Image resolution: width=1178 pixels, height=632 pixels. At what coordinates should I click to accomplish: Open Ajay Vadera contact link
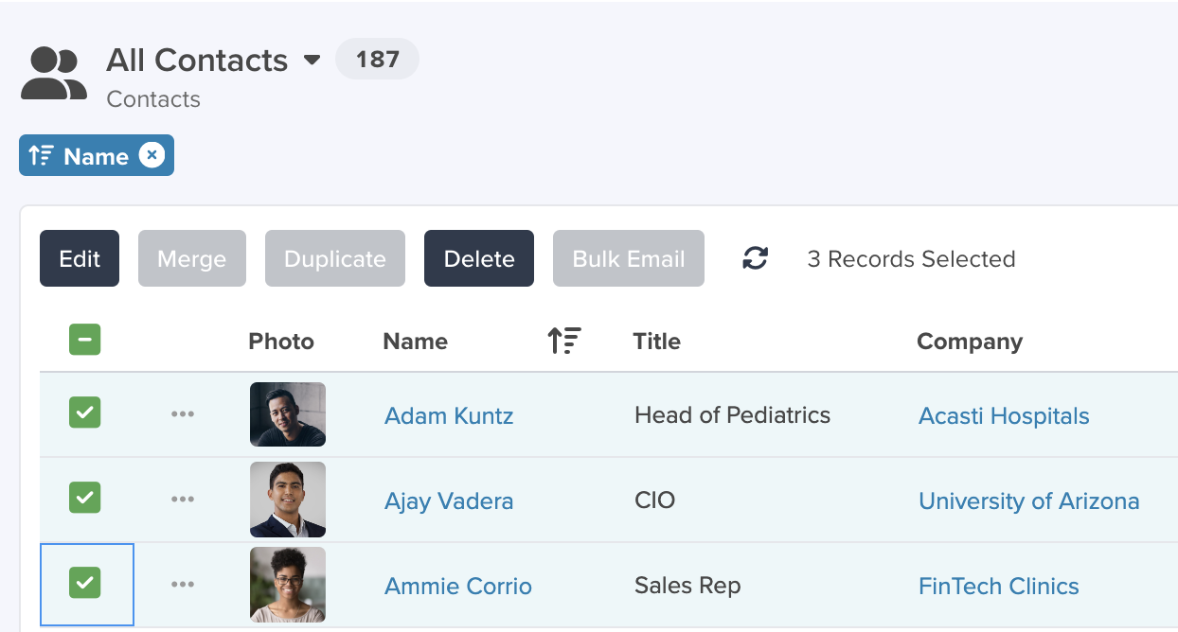coord(449,500)
